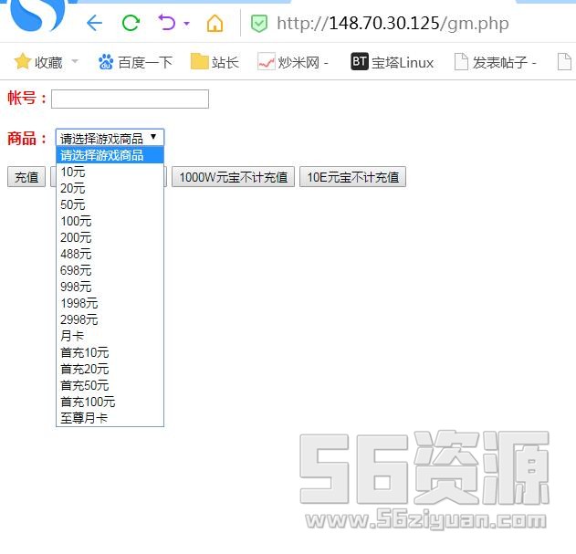This screenshot has height=554, width=576.
Task: Select the 10元 option
Action: [73, 172]
